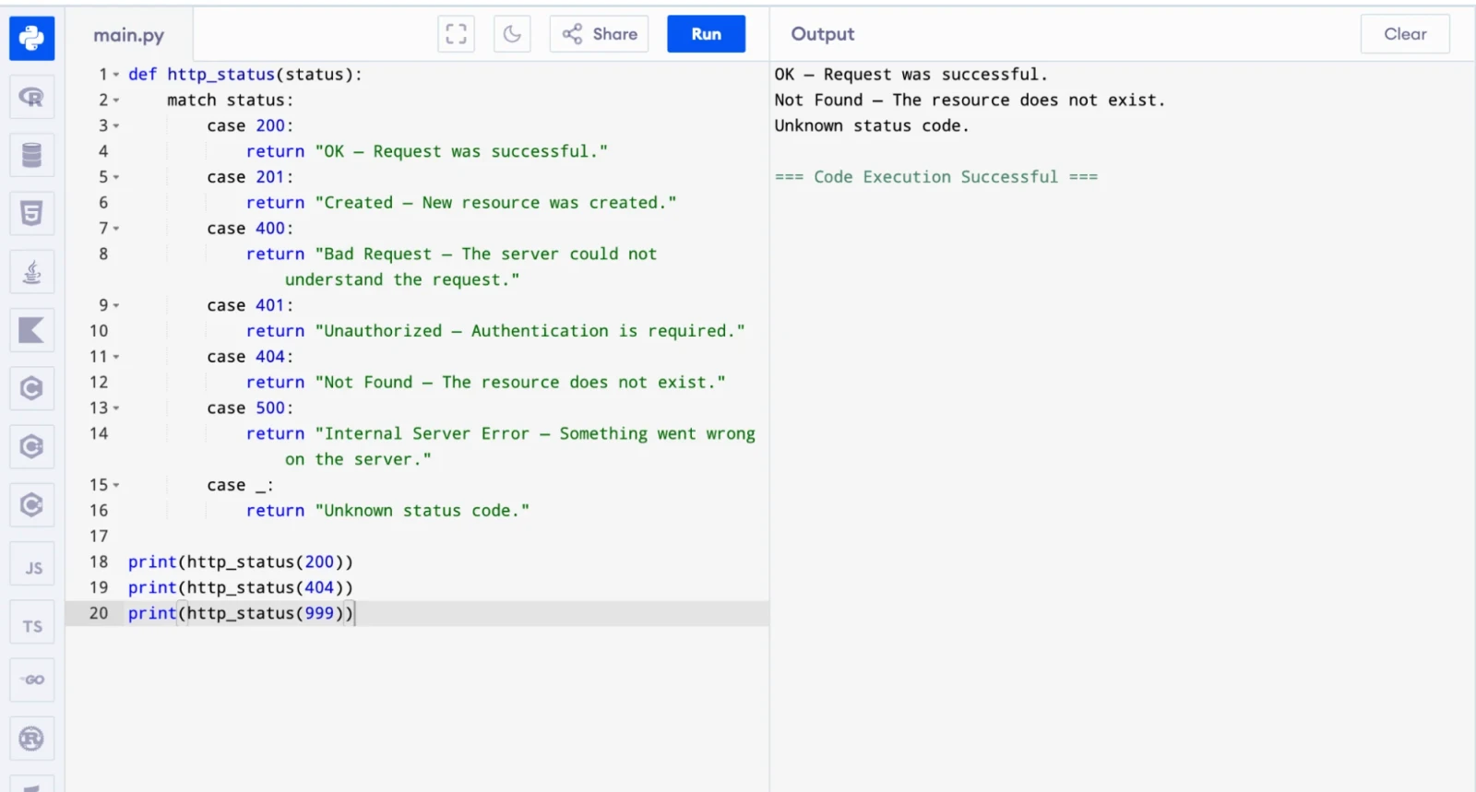The width and height of the screenshot is (1476, 792).
Task: Click the fullscreen editor icon
Action: point(456,34)
